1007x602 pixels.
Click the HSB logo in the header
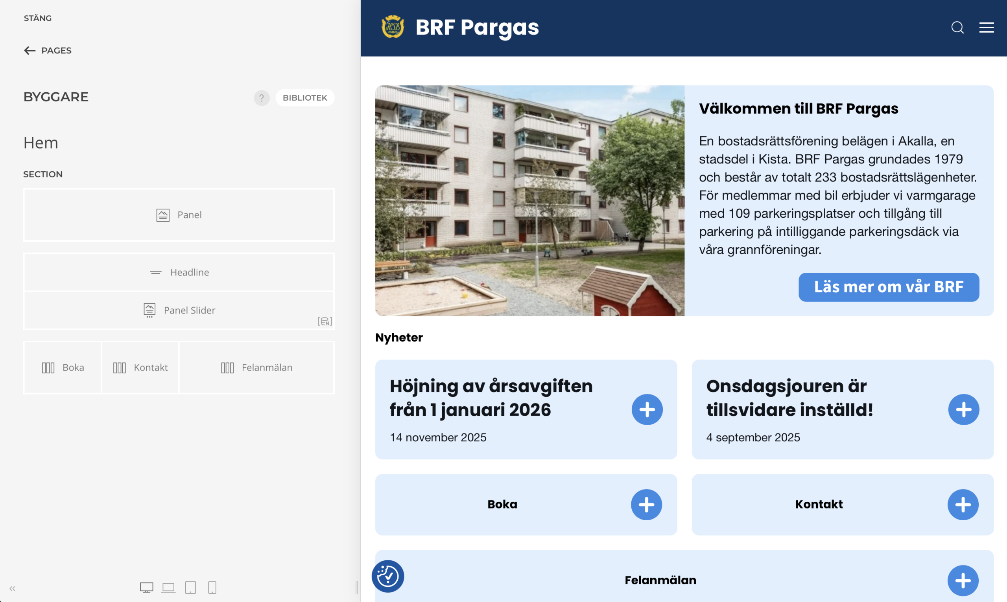(393, 27)
